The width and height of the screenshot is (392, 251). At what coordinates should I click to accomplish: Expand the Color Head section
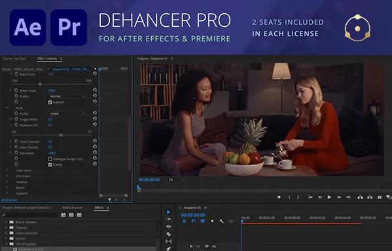[7, 170]
